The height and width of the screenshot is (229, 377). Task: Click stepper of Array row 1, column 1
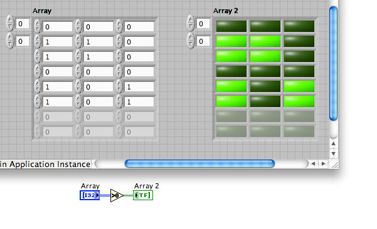[x=38, y=26]
